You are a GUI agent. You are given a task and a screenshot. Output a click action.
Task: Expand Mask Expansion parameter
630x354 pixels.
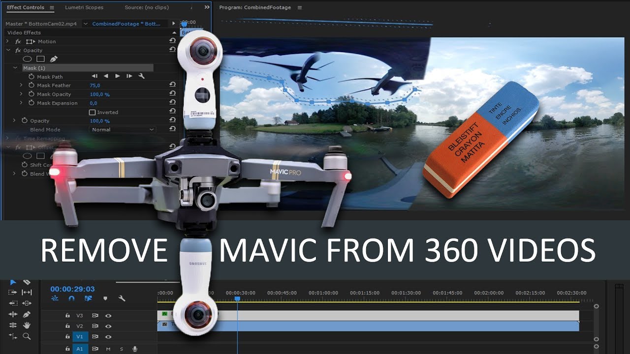pos(21,103)
